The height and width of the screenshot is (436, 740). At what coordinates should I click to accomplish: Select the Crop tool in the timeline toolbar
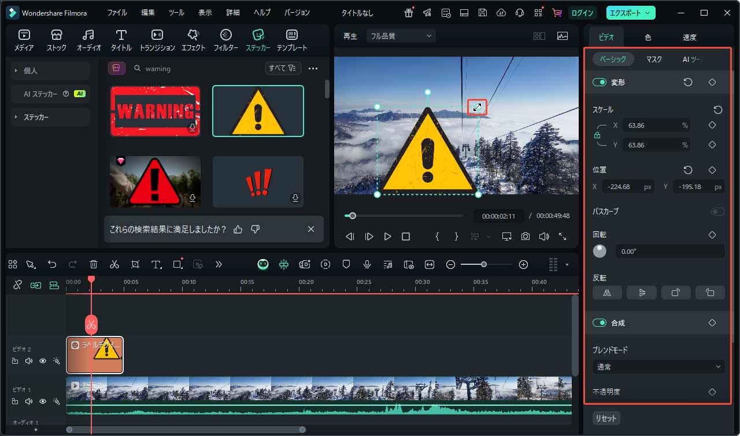[x=135, y=264]
